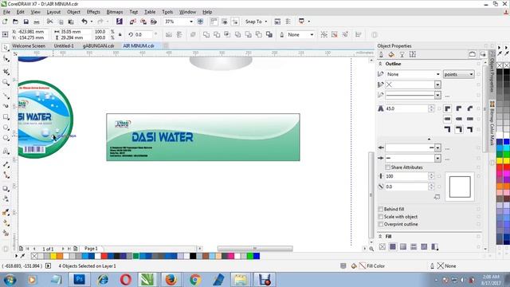Image resolution: width=510 pixels, height=287 pixels.
Task: Switch to the gABUNGAN.cdr tab
Action: point(99,46)
